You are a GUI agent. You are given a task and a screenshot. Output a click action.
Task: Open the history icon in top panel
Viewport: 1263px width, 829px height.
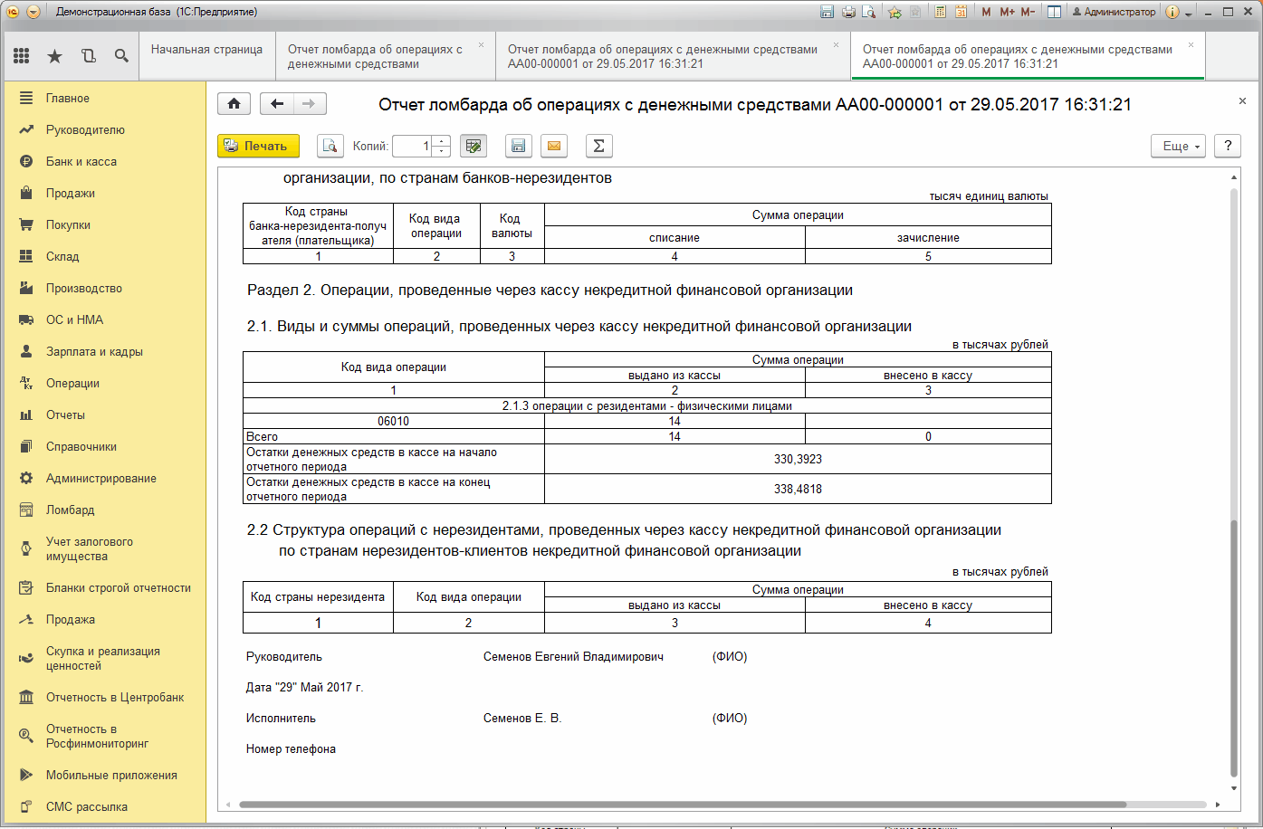[88, 56]
